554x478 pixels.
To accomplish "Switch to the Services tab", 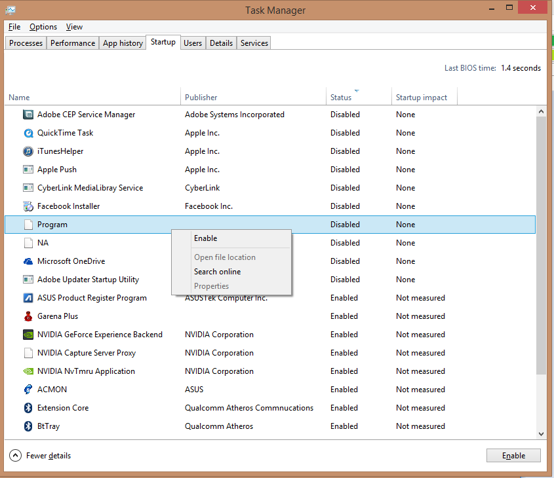I will [x=254, y=43].
